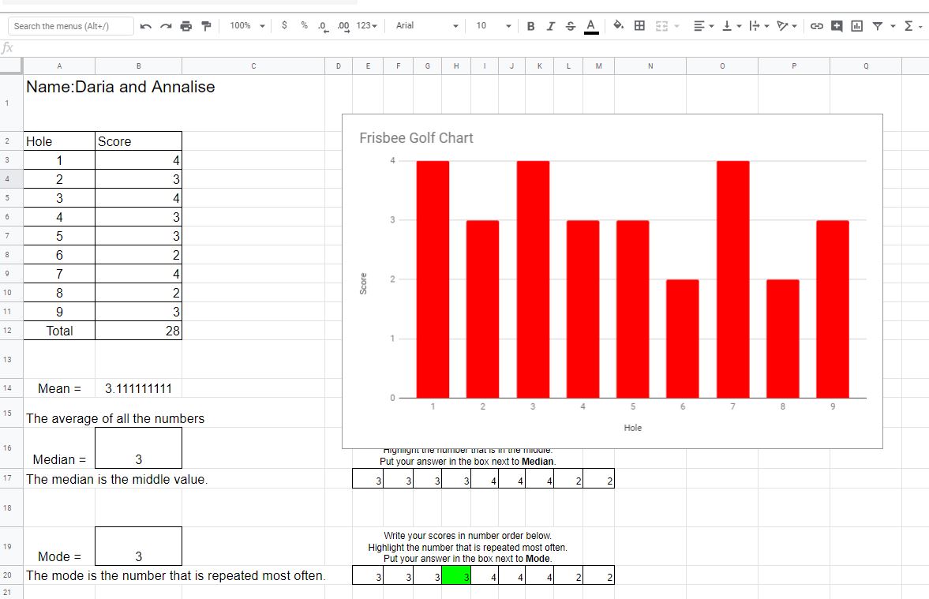Image resolution: width=929 pixels, height=599 pixels.
Task: Select the paint format roller icon
Action: [x=206, y=26]
